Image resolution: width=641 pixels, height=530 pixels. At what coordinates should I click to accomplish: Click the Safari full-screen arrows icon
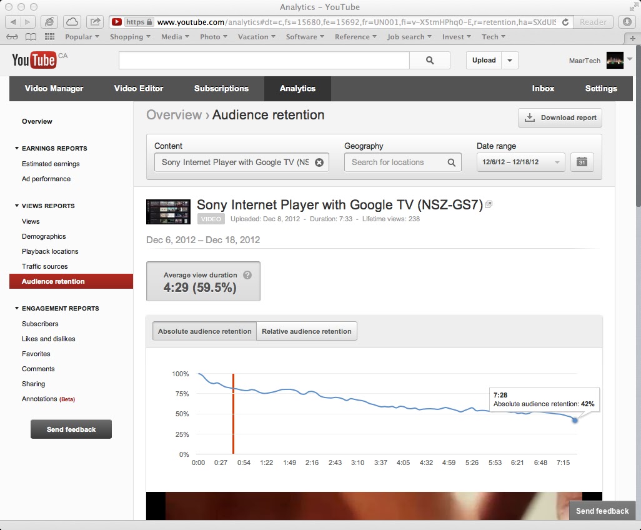[634, 7]
